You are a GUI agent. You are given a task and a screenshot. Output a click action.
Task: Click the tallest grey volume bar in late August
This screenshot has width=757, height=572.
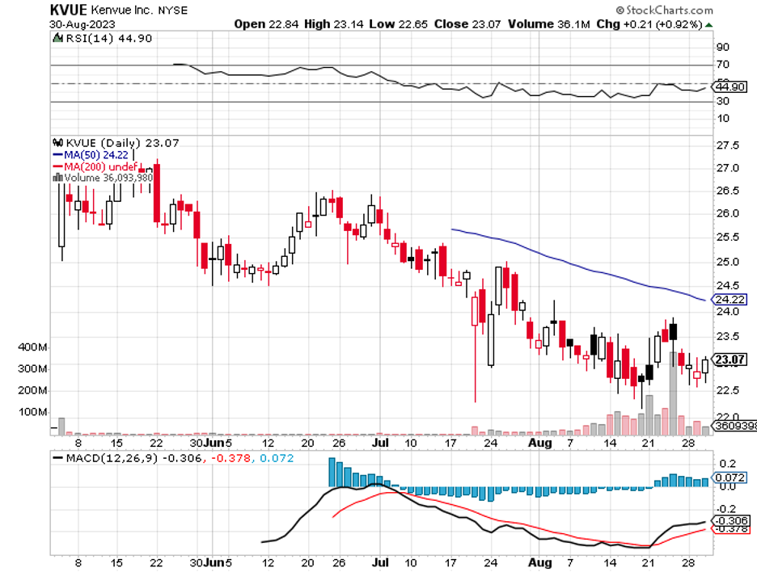[x=673, y=393]
